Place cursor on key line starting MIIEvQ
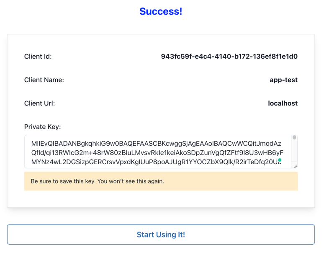The width and height of the screenshot is (324, 253). point(156,144)
